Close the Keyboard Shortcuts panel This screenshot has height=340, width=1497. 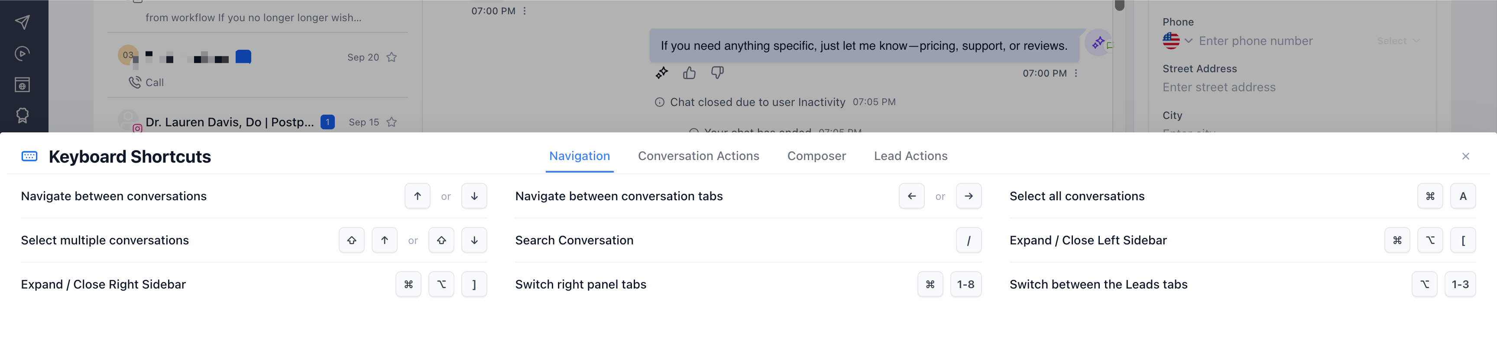click(x=1465, y=156)
